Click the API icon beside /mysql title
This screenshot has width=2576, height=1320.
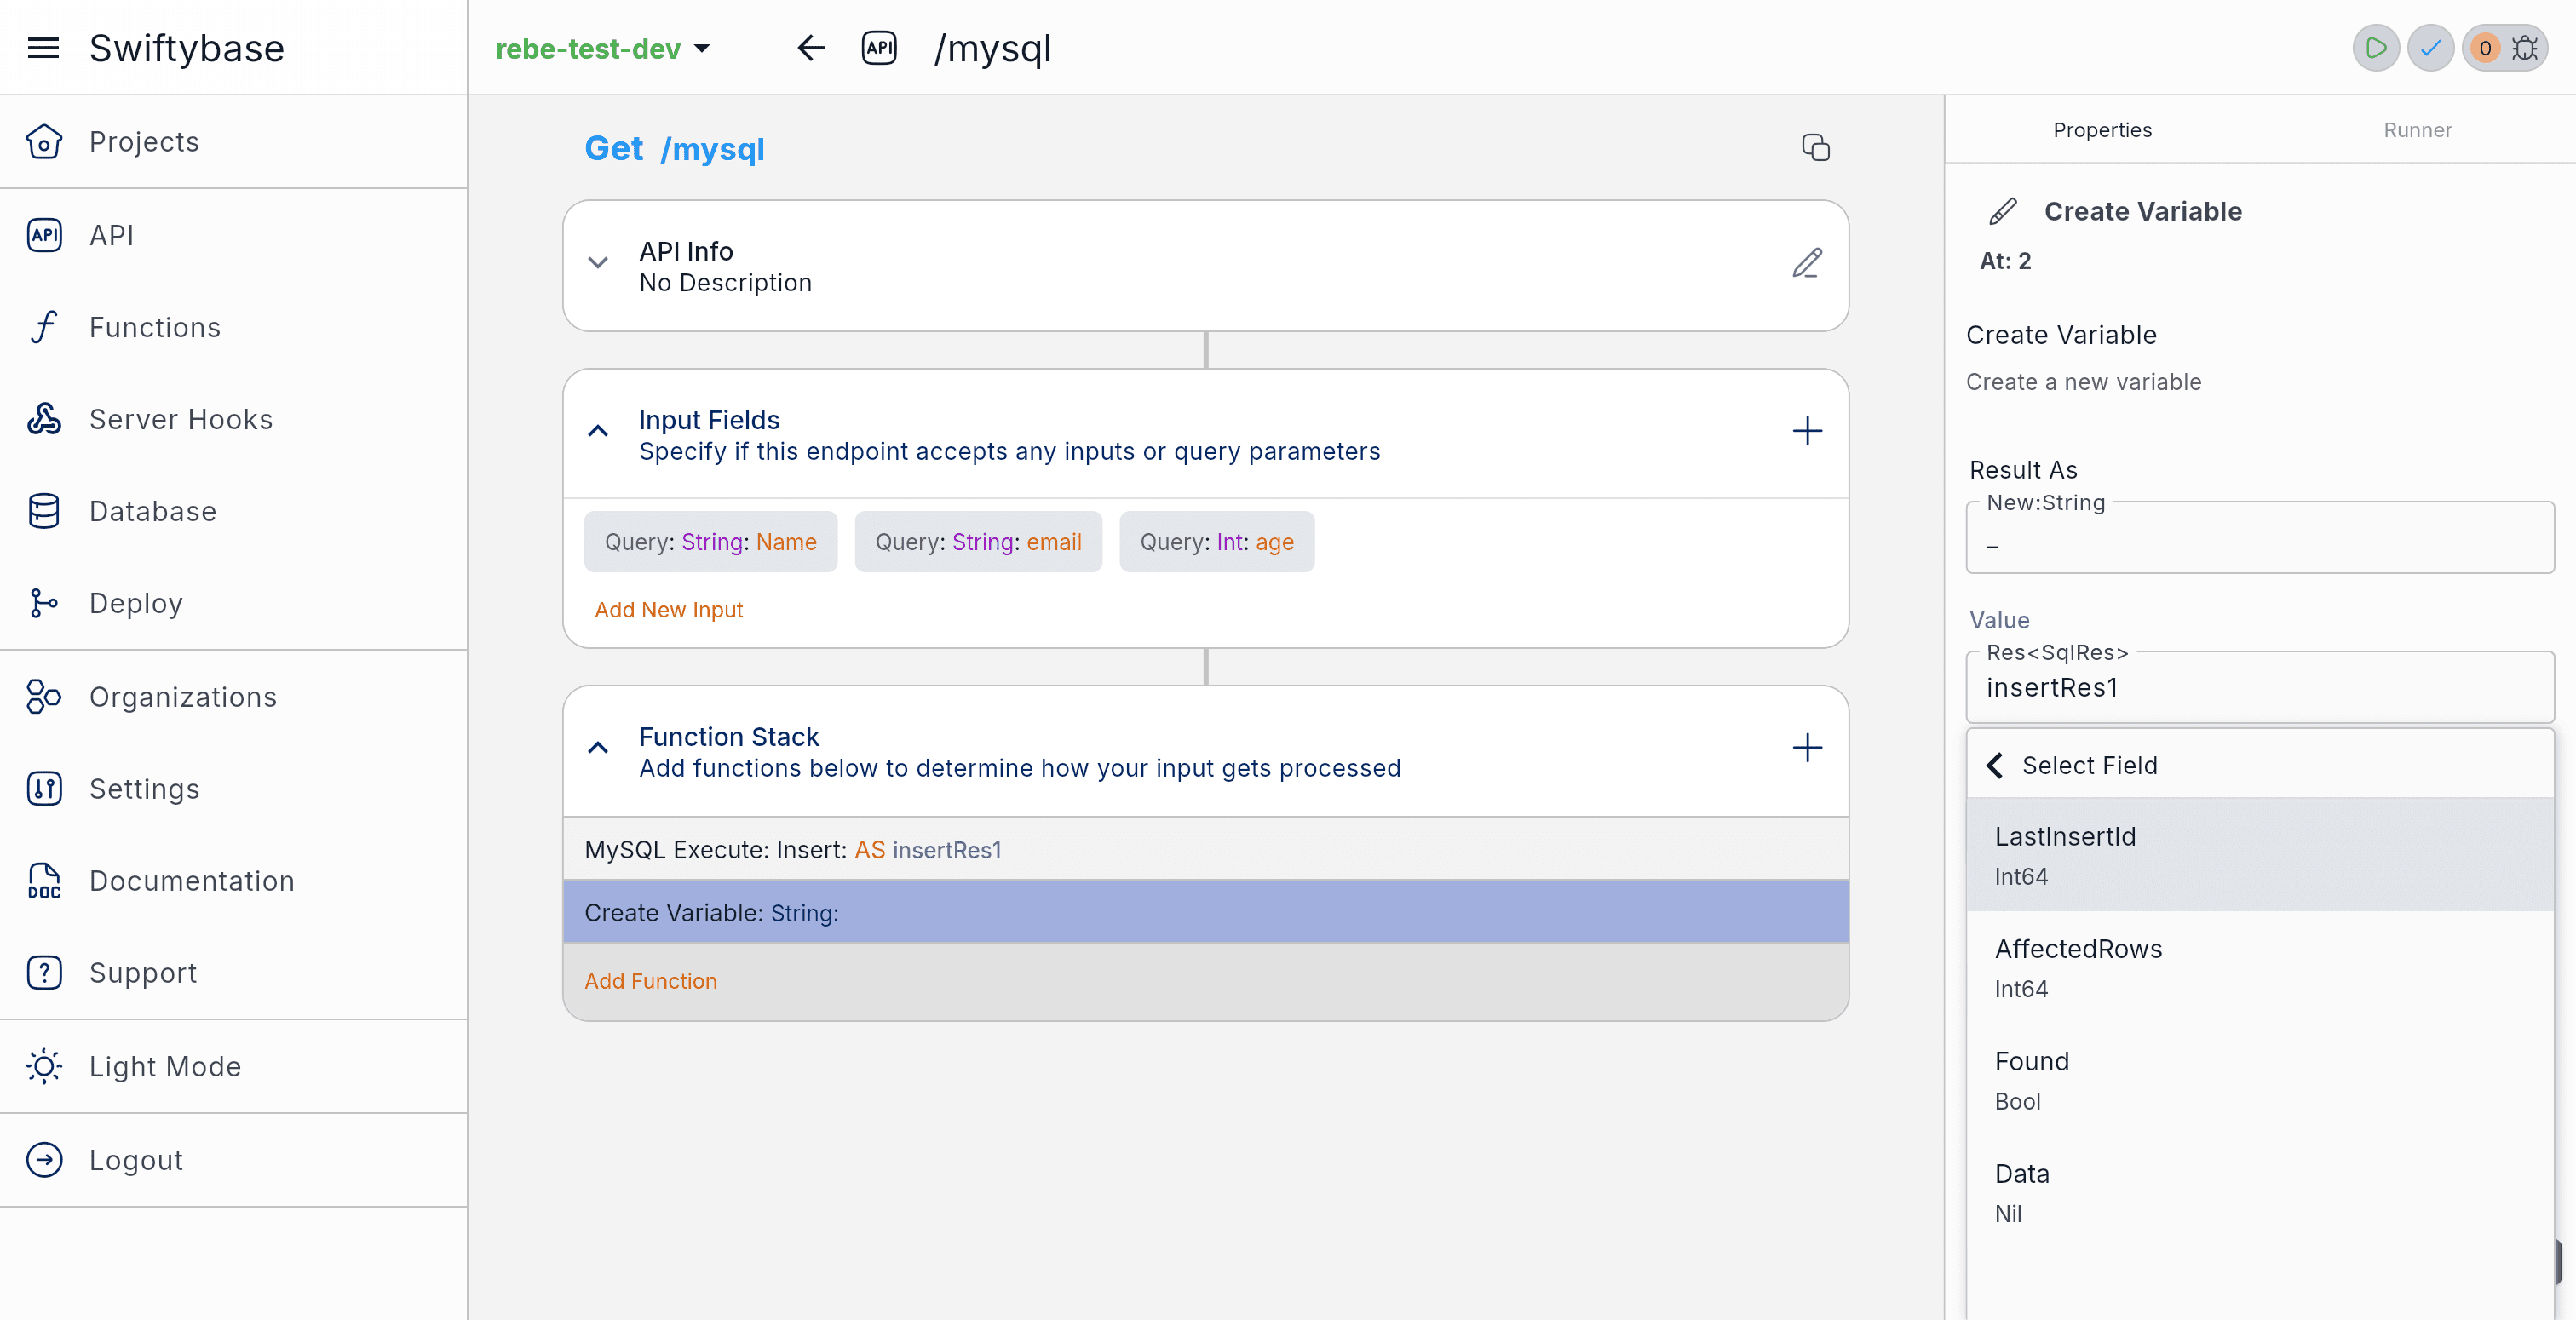point(879,48)
